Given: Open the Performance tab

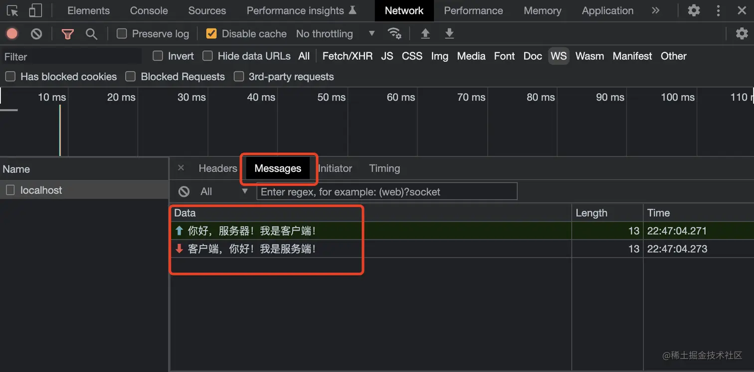Looking at the screenshot, I should [473, 10].
